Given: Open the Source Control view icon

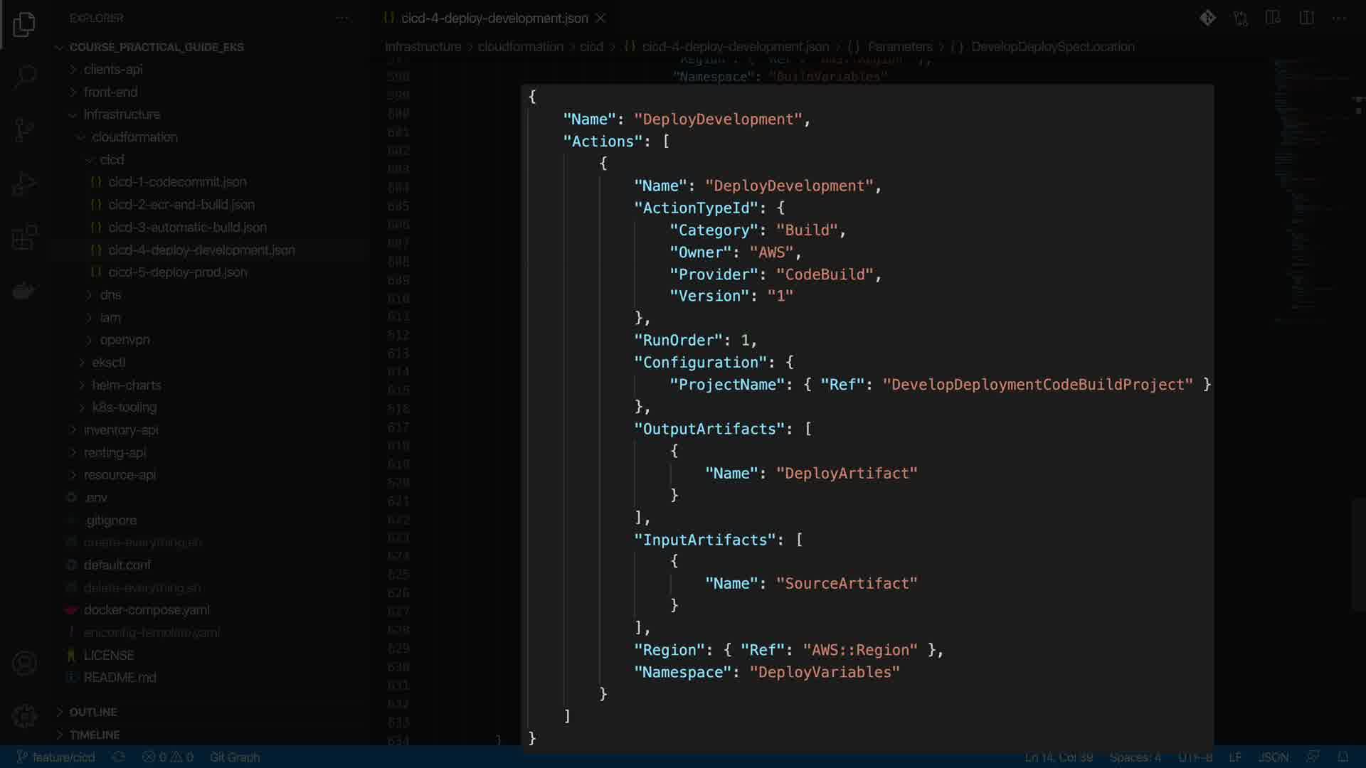Looking at the screenshot, I should (x=24, y=129).
